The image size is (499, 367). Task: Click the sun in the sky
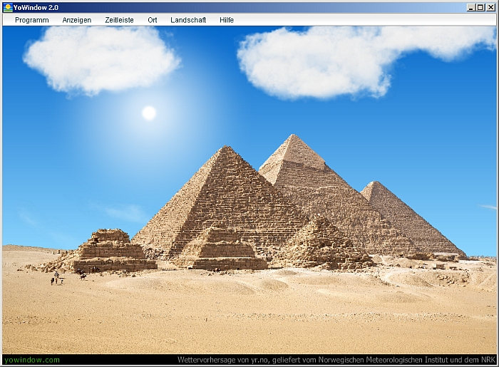point(149,113)
